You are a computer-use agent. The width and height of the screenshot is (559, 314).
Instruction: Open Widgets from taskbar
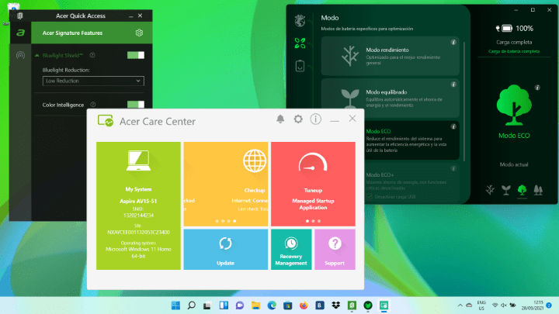point(224,305)
